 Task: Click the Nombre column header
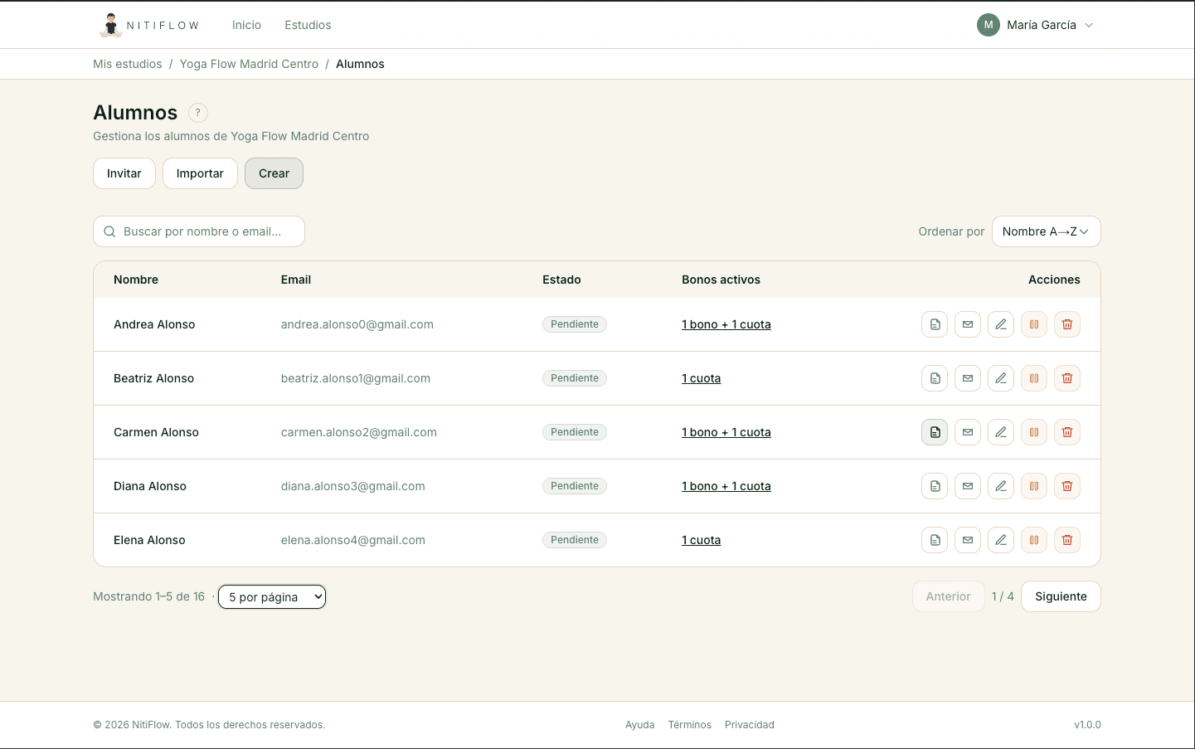click(136, 280)
